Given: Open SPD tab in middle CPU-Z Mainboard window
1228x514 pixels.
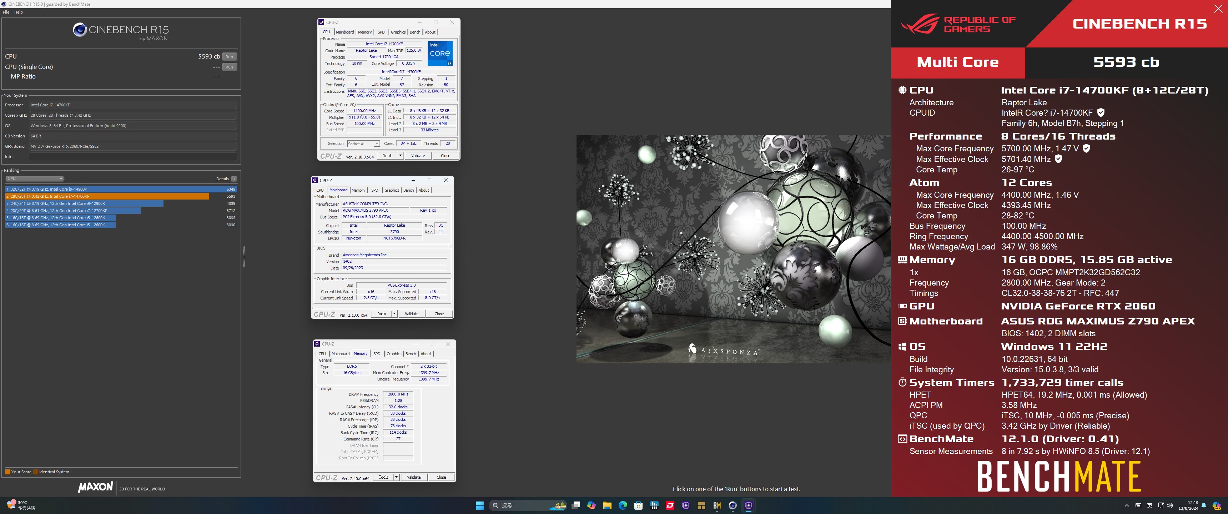Looking at the screenshot, I should click(375, 190).
